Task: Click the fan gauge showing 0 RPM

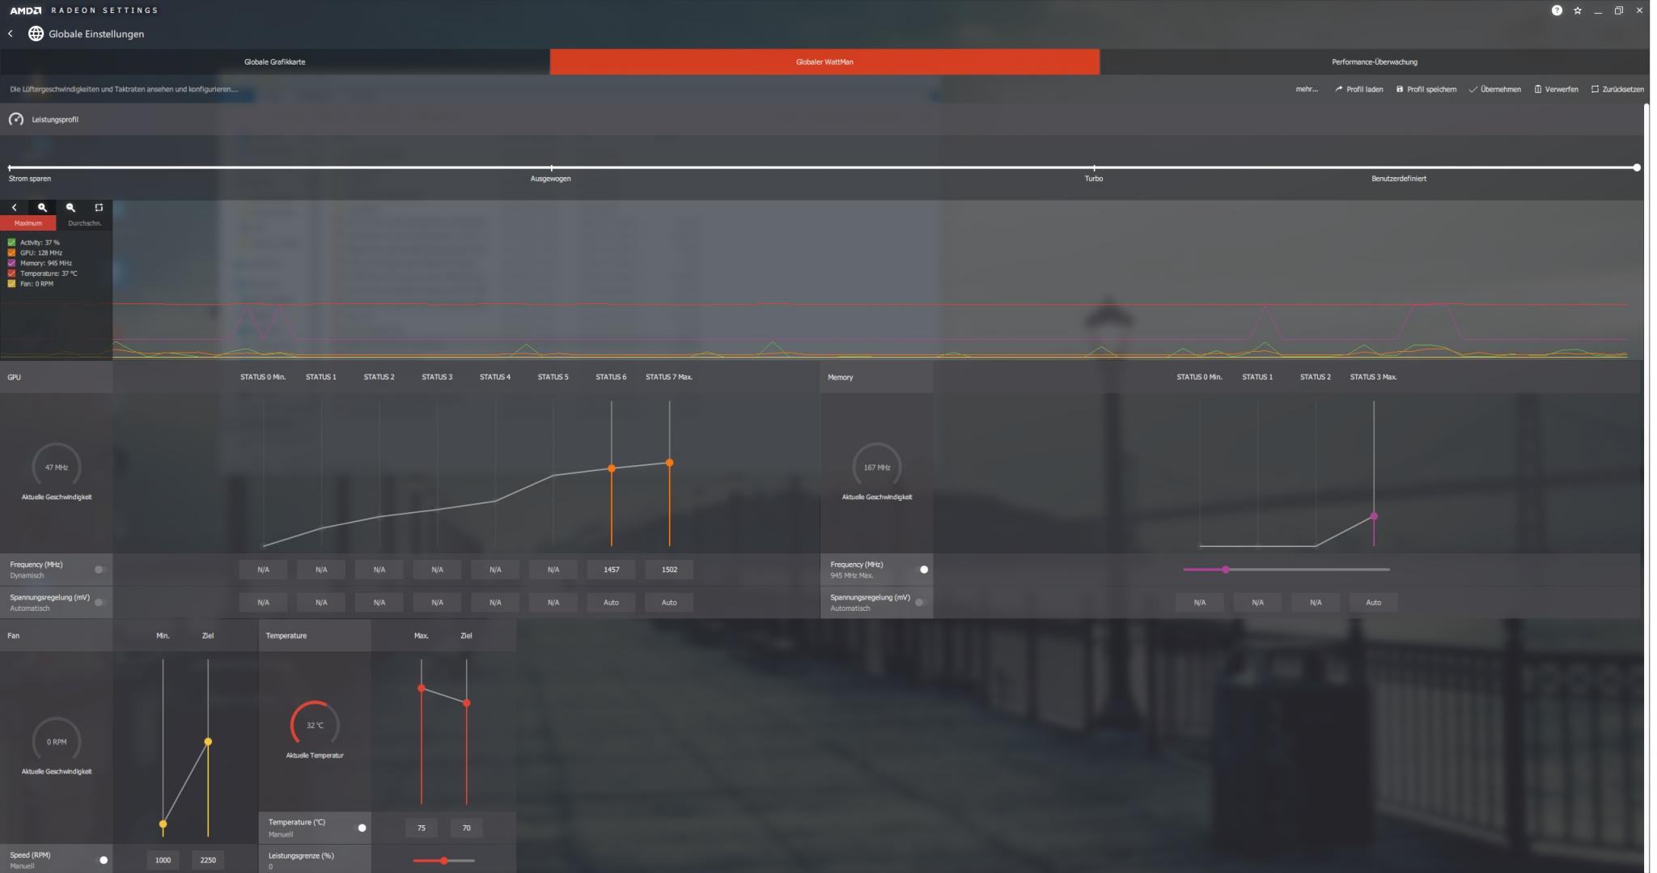Action: coord(57,741)
